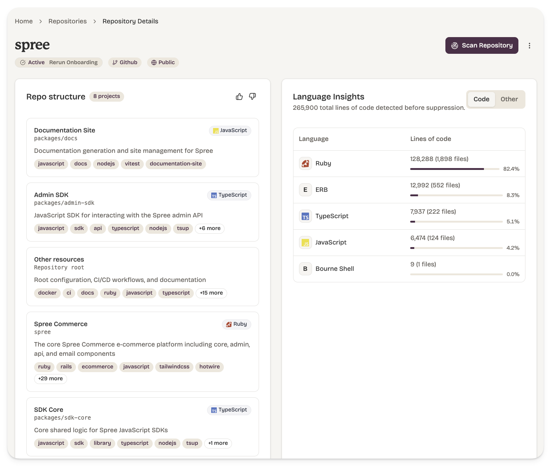Click the 82.4% percentage for Ruby
The width and height of the screenshot is (551, 466).
pyautogui.click(x=511, y=169)
